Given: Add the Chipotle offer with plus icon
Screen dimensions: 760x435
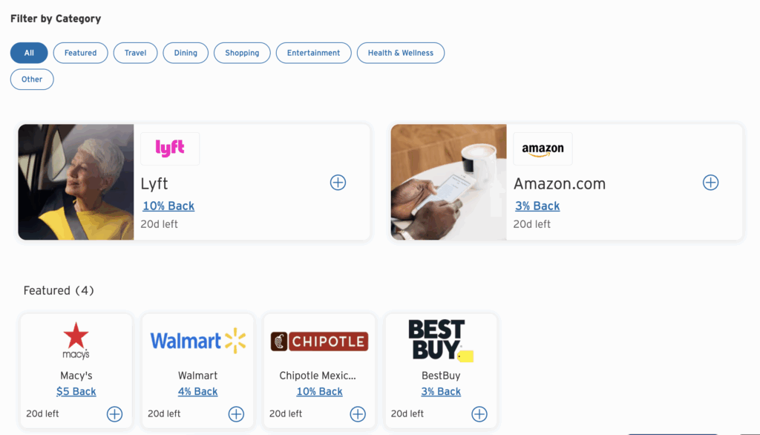Looking at the screenshot, I should point(358,414).
